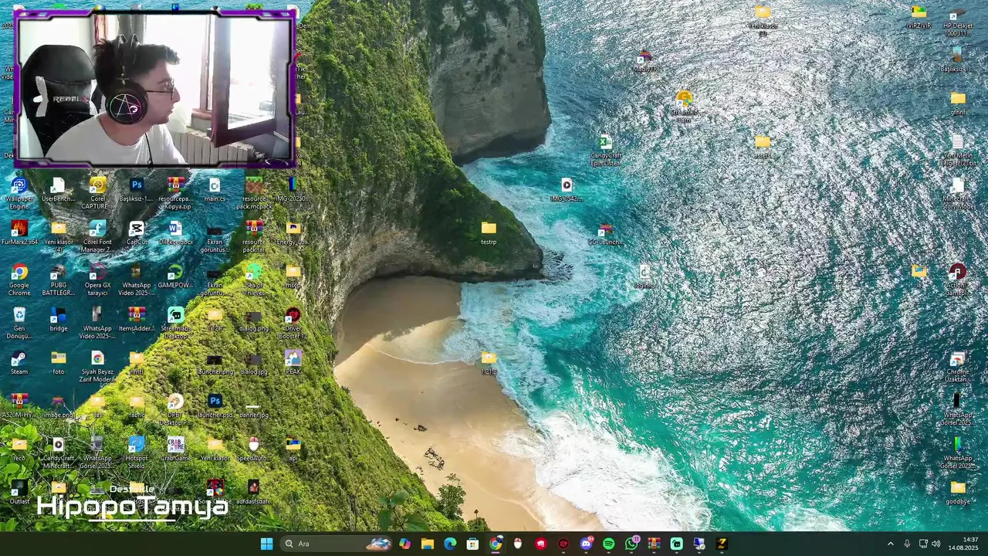
Task: Open the ItemsAdder archive icon
Action: pos(137,320)
